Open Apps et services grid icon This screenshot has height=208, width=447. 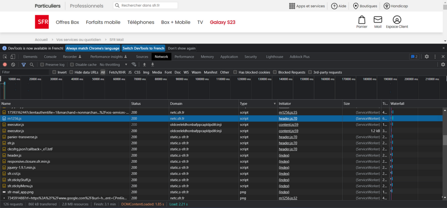pyautogui.click(x=292, y=6)
